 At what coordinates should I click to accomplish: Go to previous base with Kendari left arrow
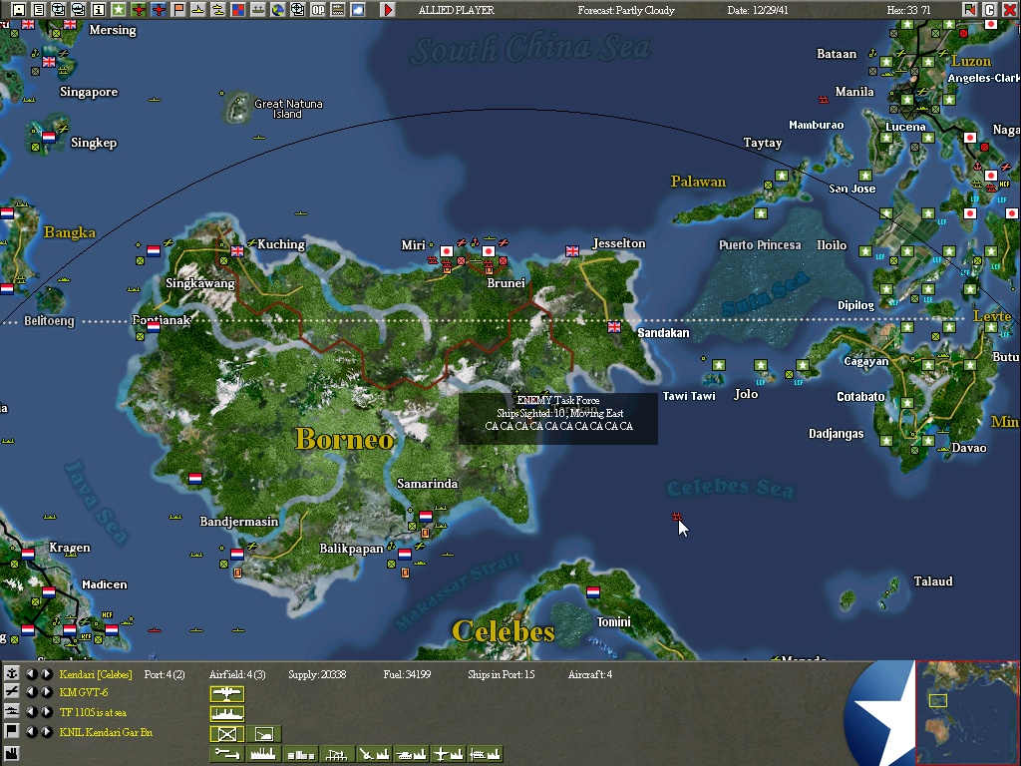pos(31,674)
